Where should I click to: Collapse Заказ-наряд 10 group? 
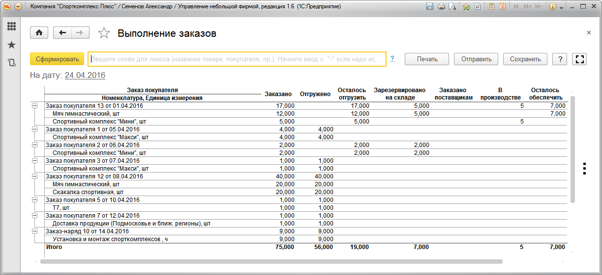click(34, 231)
